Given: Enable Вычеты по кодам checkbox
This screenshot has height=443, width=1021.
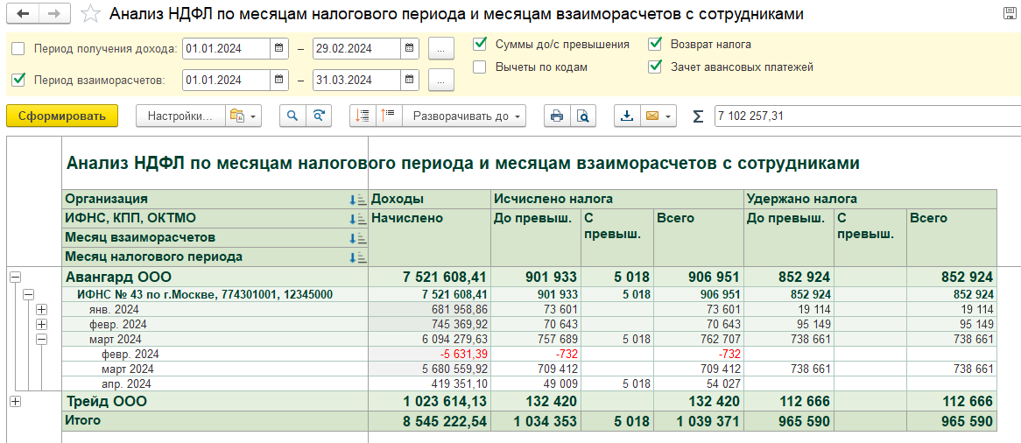Looking at the screenshot, I should (x=480, y=67).
